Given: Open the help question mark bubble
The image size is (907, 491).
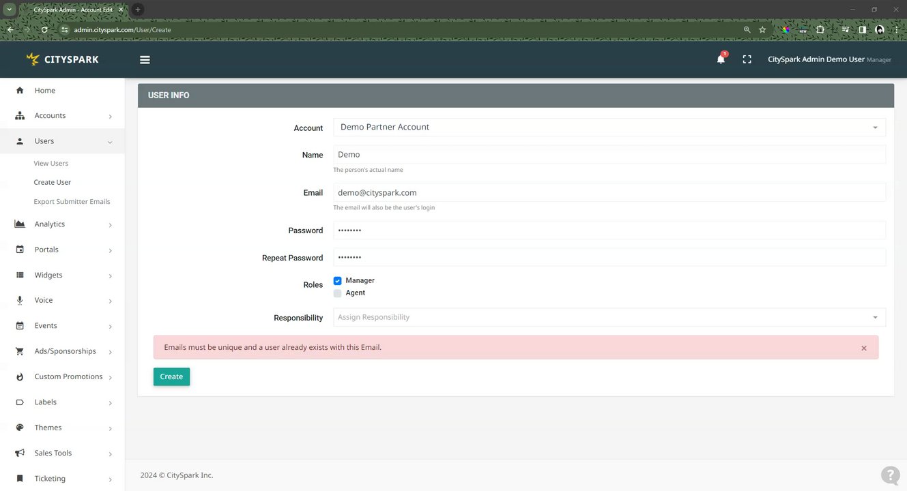Looking at the screenshot, I should (890, 475).
